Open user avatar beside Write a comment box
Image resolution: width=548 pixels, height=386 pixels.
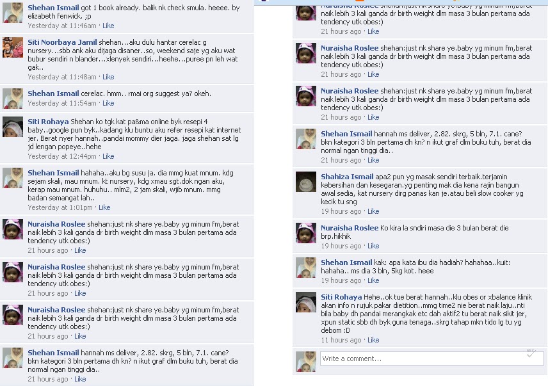pyautogui.click(x=306, y=362)
